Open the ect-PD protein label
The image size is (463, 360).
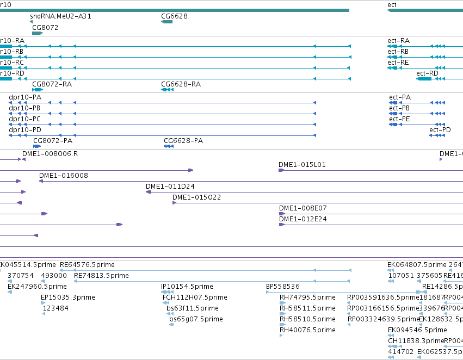click(440, 130)
